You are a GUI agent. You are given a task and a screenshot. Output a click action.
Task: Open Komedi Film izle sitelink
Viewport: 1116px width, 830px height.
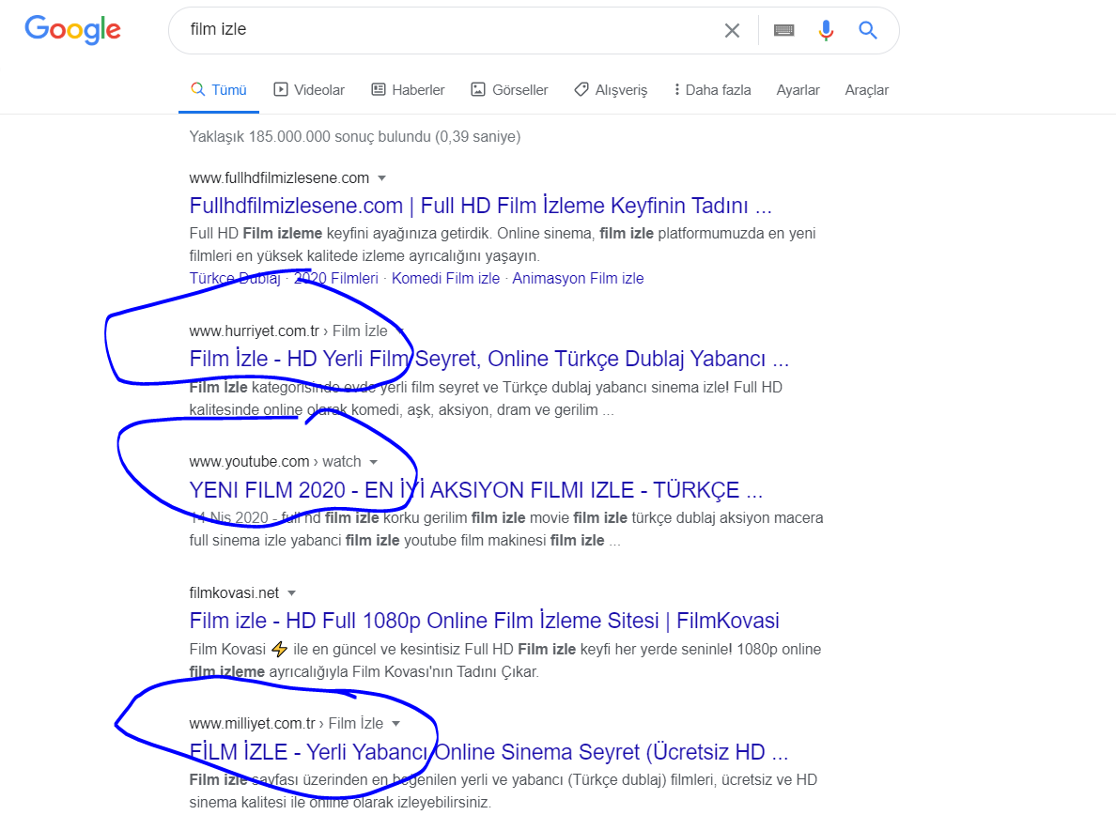pyautogui.click(x=445, y=278)
